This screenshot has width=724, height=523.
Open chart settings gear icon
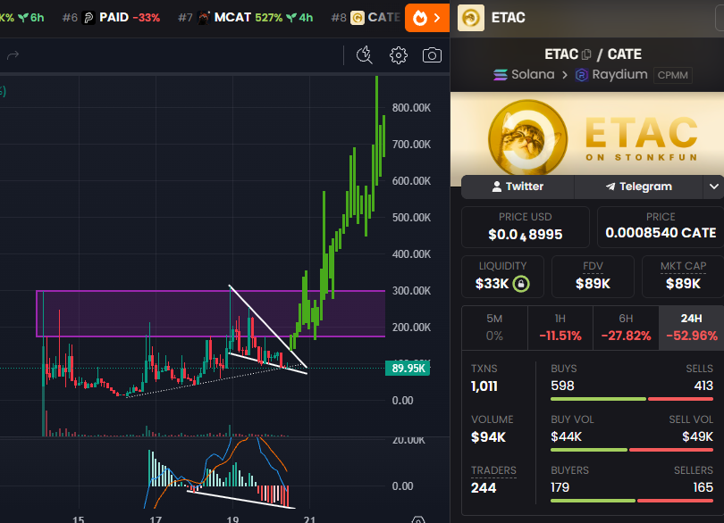399,55
